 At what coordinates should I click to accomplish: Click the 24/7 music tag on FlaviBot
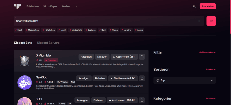62,82
